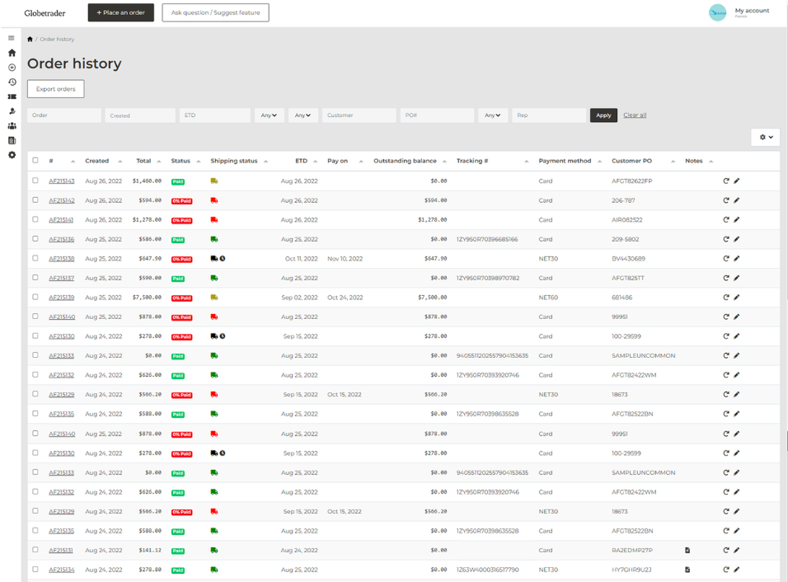This screenshot has height=582, width=788.
Task: Sort by Created column
Action: coord(104,161)
